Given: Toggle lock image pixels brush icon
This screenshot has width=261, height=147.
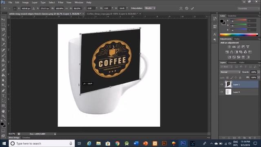Looking at the screenshot, I should [232, 78].
